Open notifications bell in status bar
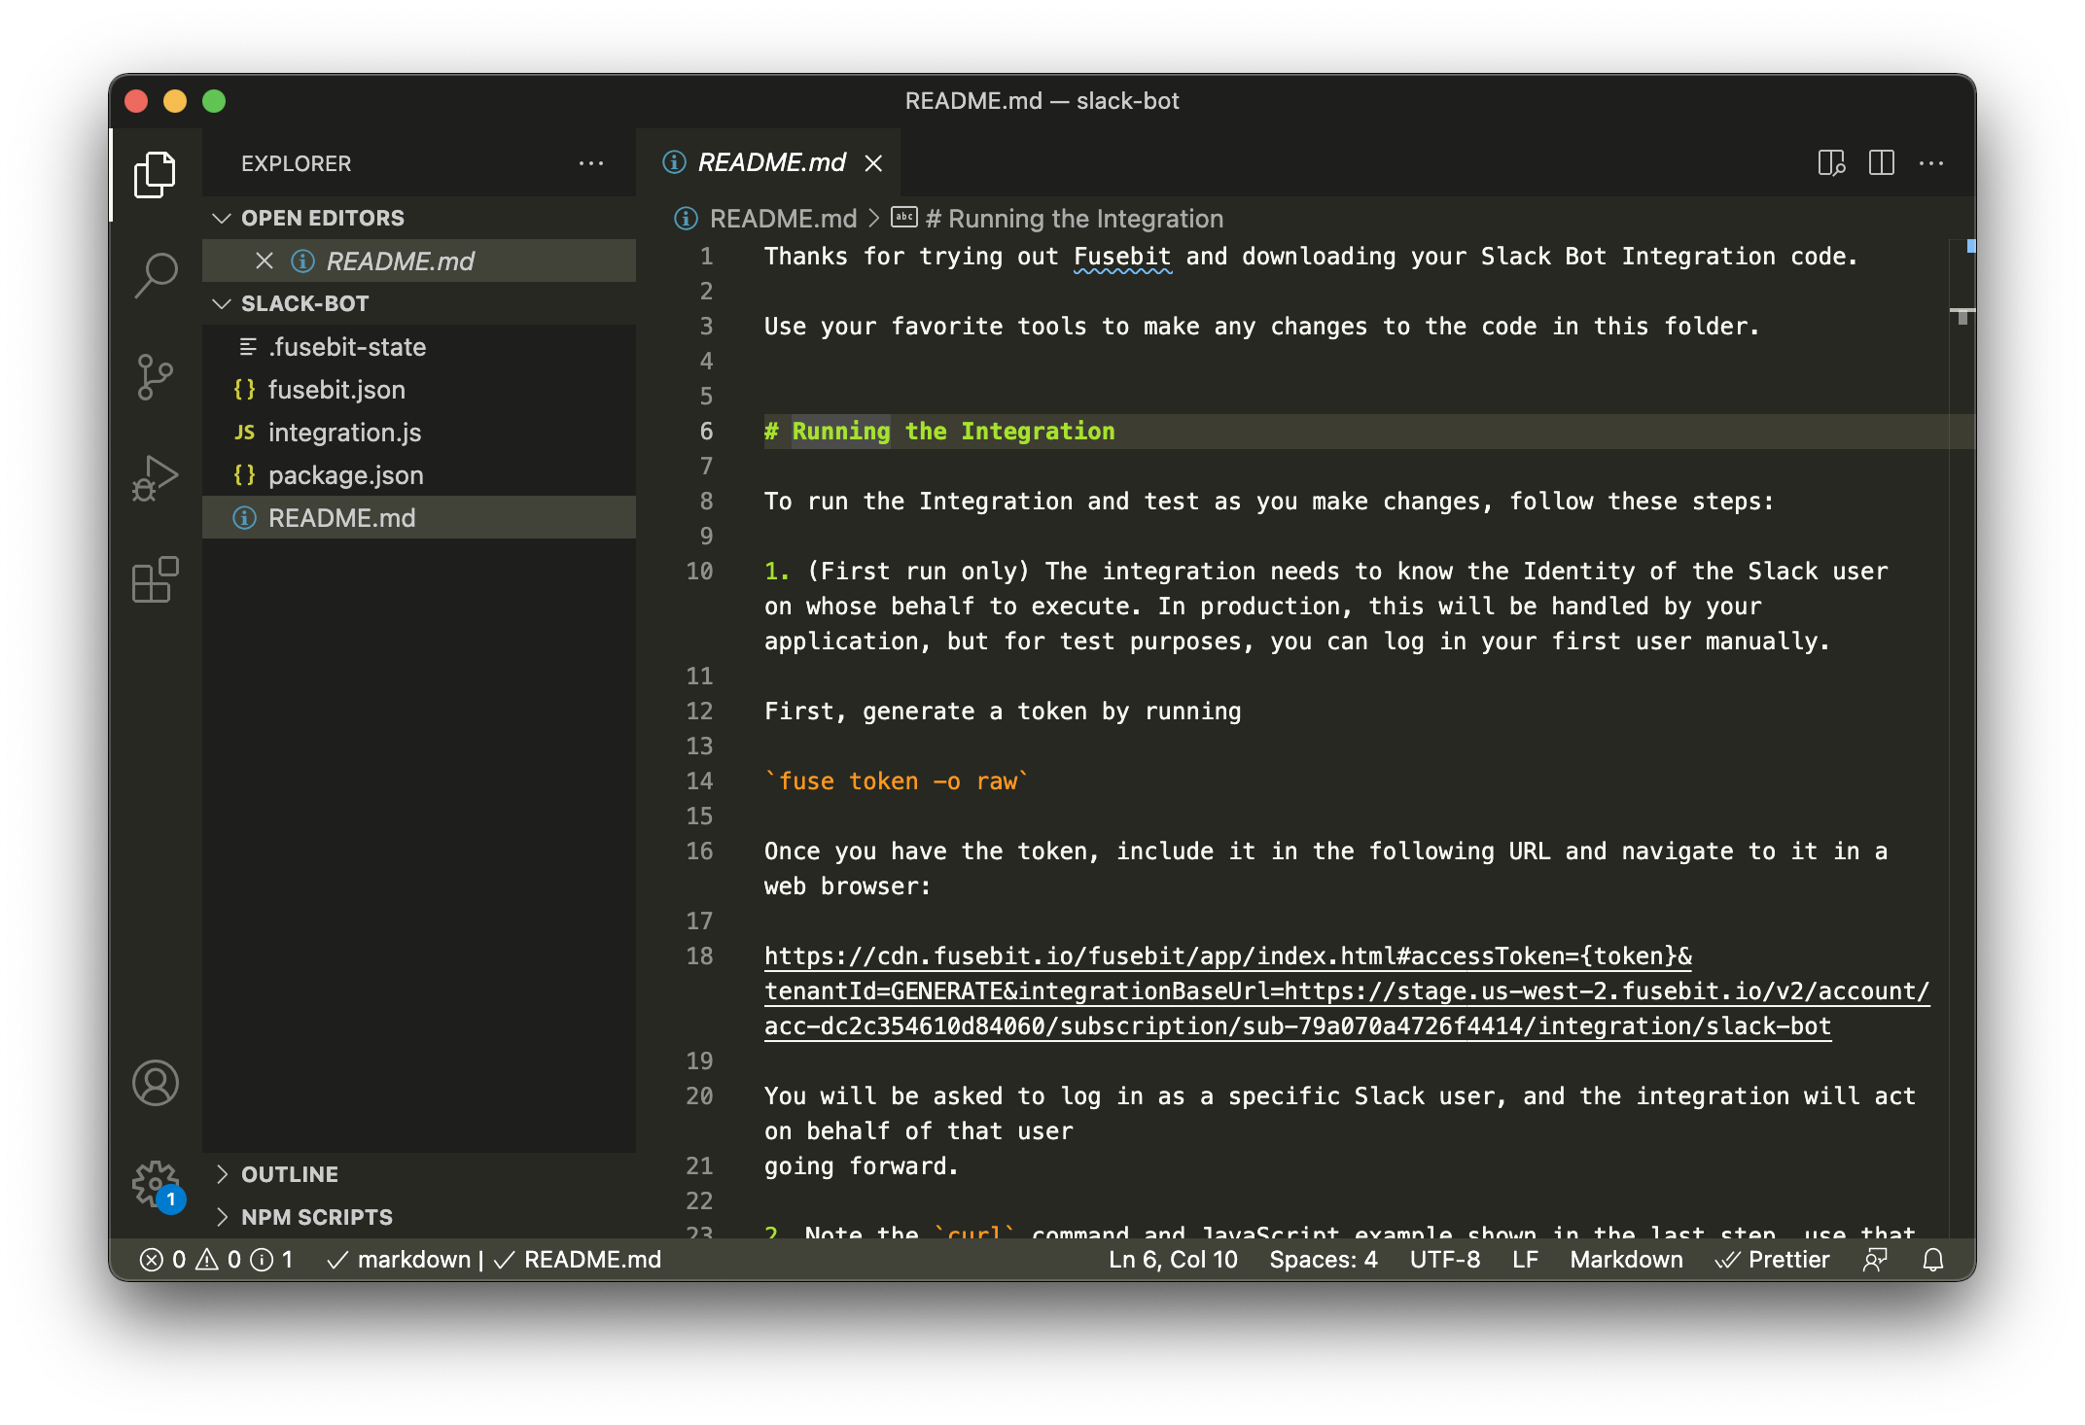Image resolution: width=2085 pixels, height=1425 pixels. [1933, 1260]
